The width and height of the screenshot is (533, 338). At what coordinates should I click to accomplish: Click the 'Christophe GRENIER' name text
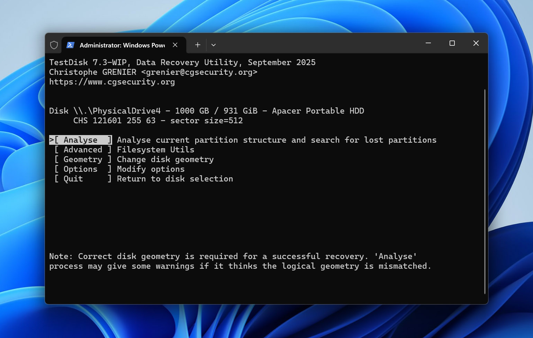point(93,72)
